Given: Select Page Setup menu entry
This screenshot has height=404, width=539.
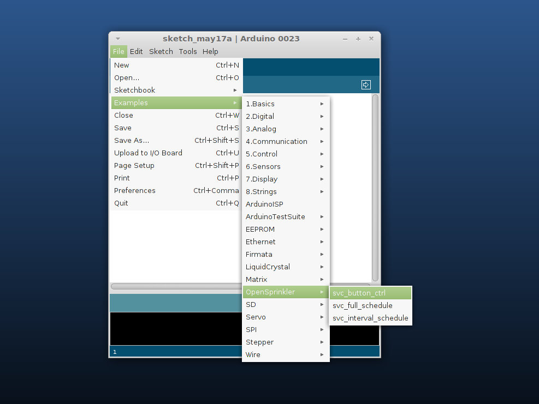Looking at the screenshot, I should (x=176, y=165).
